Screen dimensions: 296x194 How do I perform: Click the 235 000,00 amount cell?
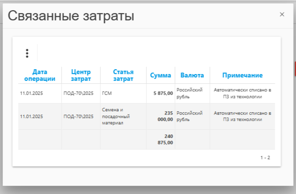point(165,116)
